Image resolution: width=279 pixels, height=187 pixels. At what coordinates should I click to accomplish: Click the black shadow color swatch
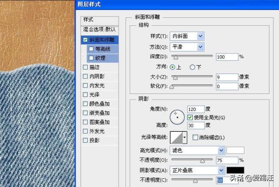tap(235, 170)
